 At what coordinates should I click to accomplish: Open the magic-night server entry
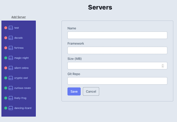(22, 58)
